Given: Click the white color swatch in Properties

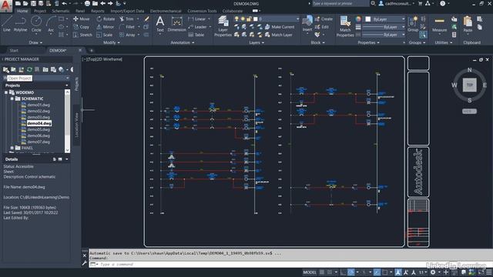Looking at the screenshot, I should click(x=367, y=19).
